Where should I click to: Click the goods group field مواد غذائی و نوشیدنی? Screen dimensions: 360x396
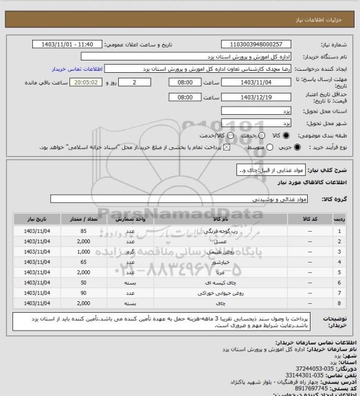click(179, 199)
